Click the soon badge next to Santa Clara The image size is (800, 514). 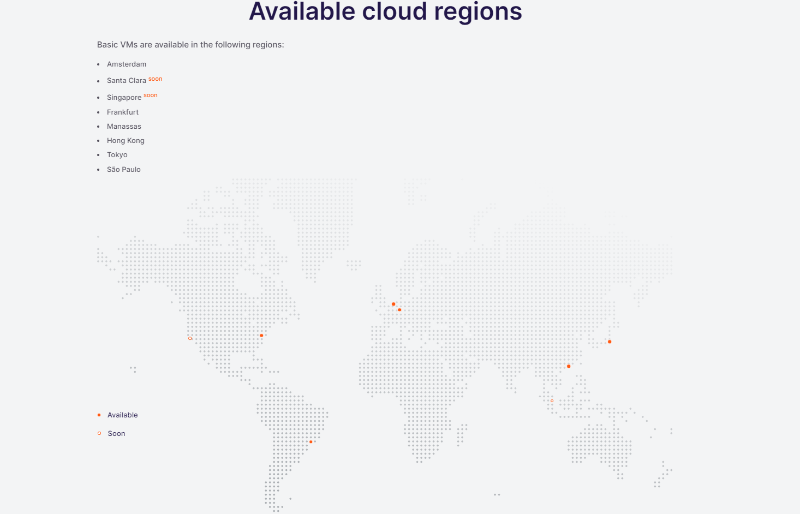point(156,79)
